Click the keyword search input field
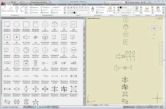Image resolution: width=166 pixels, height=109 pixels. click(115, 2)
